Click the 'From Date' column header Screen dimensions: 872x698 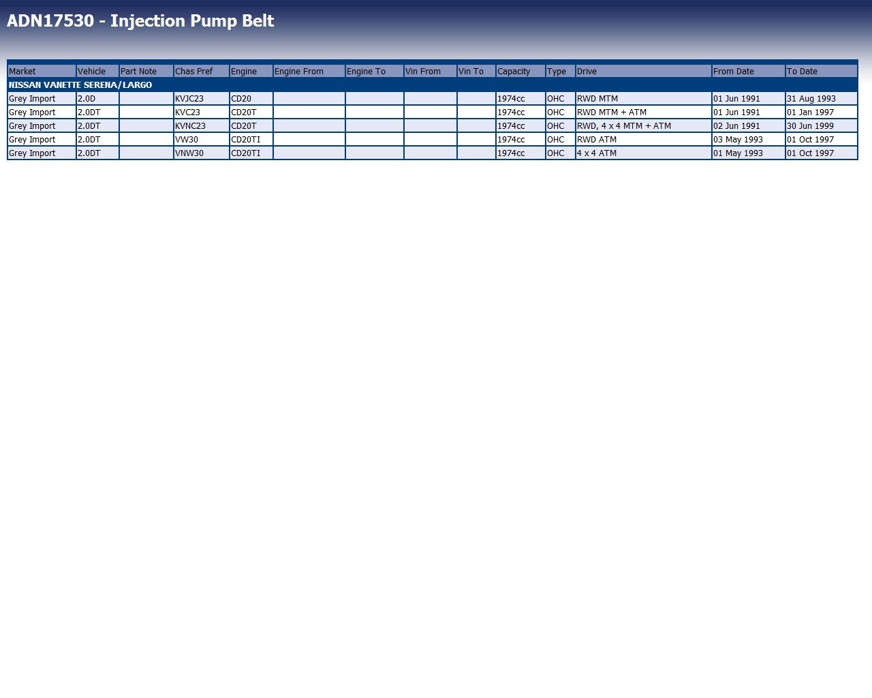click(749, 71)
